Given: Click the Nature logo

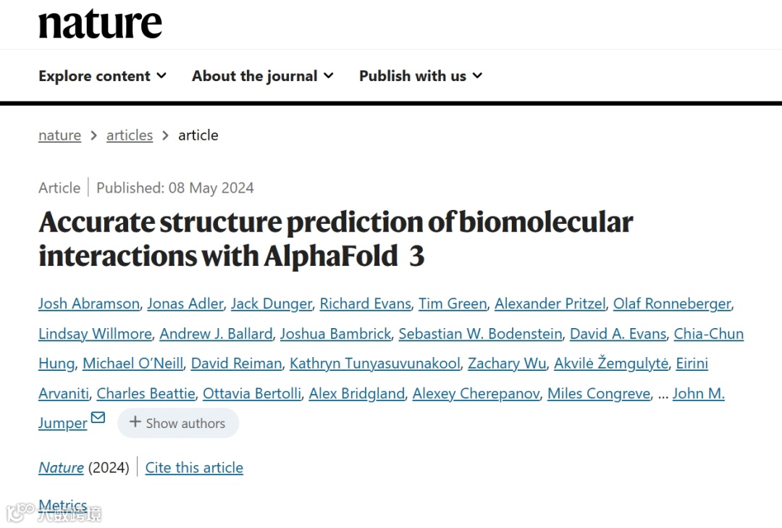Looking at the screenshot, I should (x=100, y=23).
